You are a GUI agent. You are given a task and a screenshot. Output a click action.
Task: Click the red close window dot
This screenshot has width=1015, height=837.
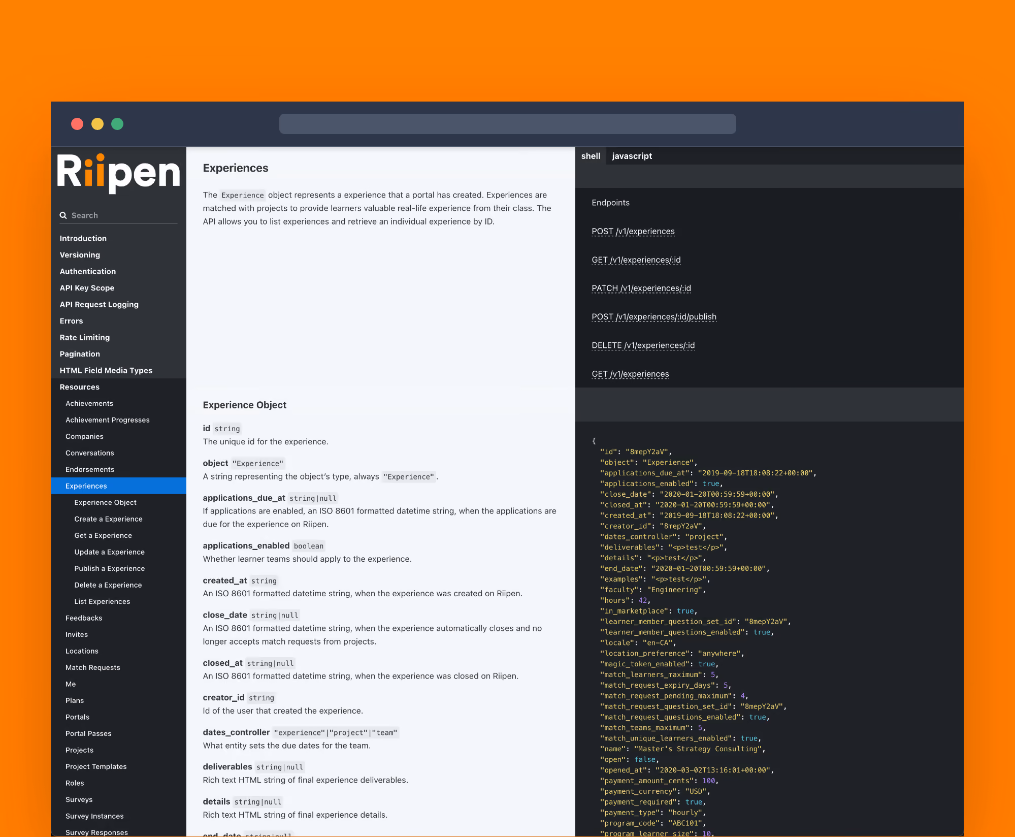click(x=77, y=124)
